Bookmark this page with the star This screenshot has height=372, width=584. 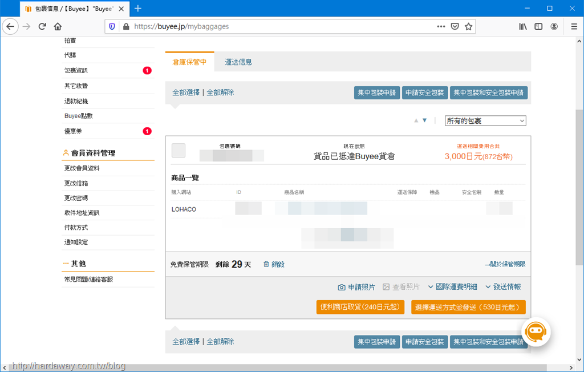coord(469,26)
